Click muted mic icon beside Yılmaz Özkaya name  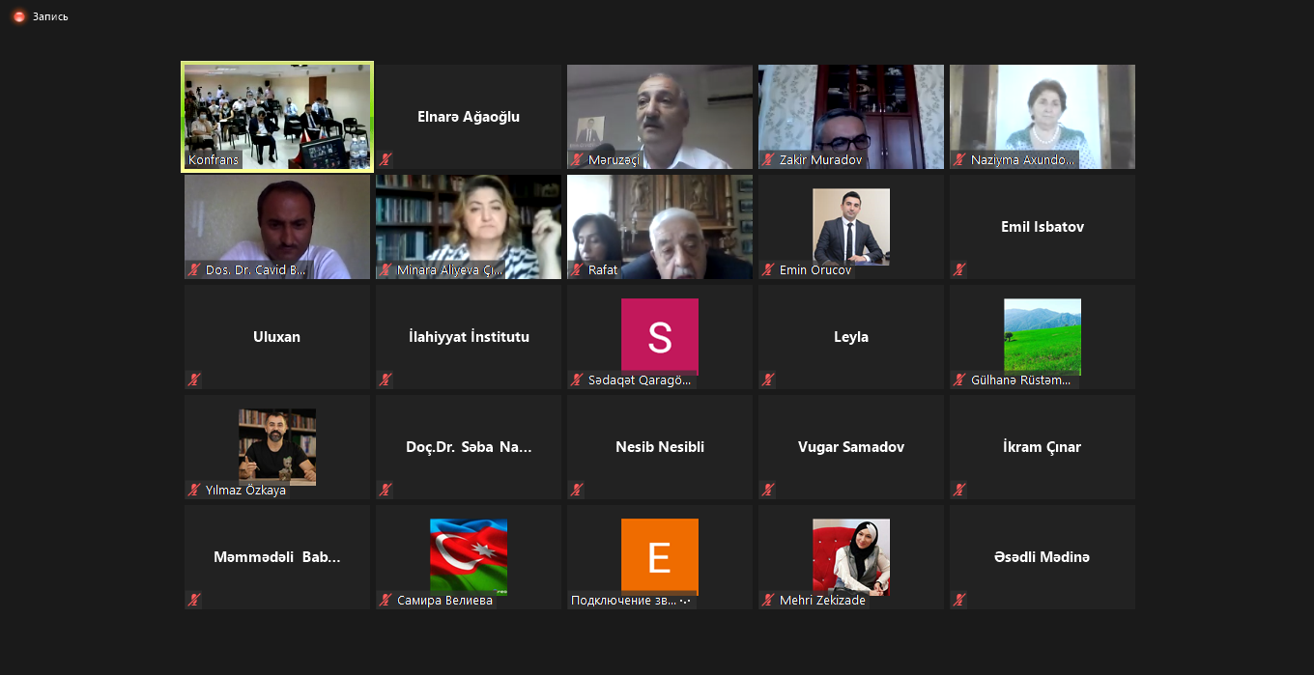coord(195,491)
